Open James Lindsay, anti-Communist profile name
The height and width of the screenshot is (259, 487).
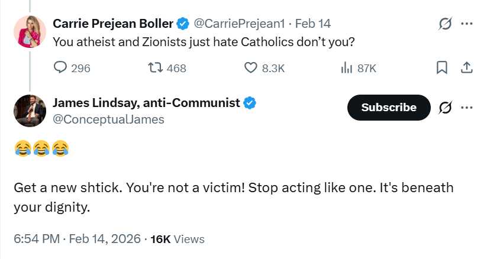(x=146, y=102)
